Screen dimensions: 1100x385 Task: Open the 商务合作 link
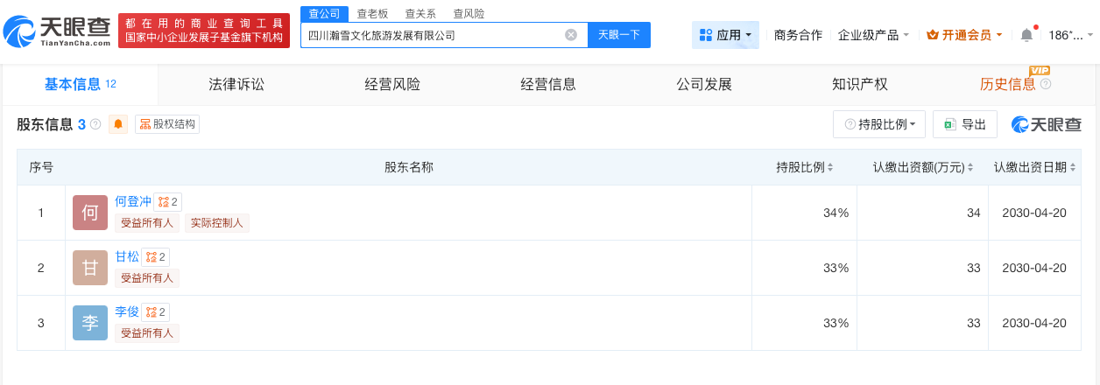798,35
